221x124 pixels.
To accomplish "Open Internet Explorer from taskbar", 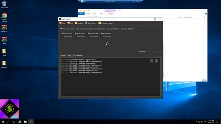I will pos(20,122).
